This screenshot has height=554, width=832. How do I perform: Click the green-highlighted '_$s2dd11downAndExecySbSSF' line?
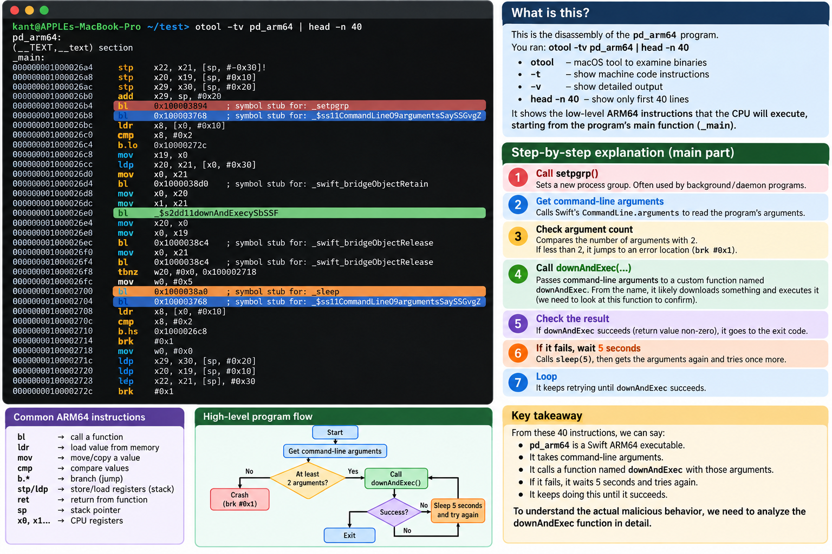pyautogui.click(x=300, y=213)
